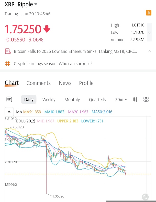Open XRP Ripple symbol dropdown arrow
This screenshot has height=202, width=156.
point(36,4)
